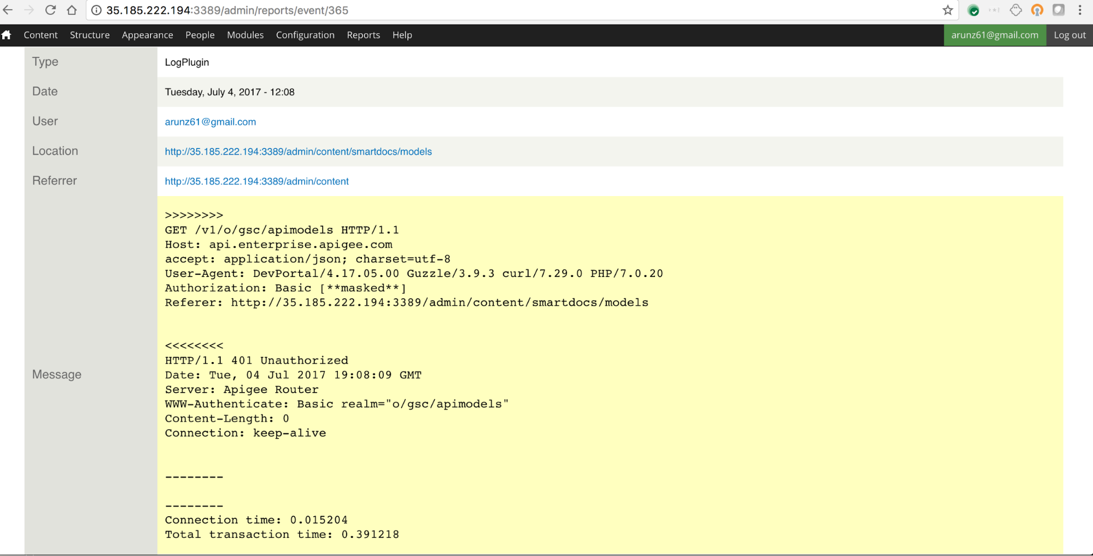Go to the Appearance menu
The height and width of the screenshot is (556, 1093).
pos(147,35)
